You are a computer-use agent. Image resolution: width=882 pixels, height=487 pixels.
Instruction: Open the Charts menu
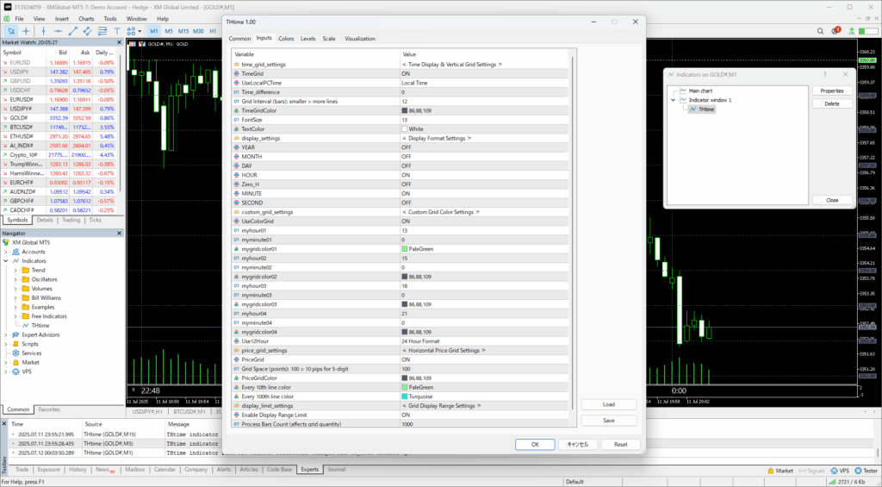click(x=86, y=19)
